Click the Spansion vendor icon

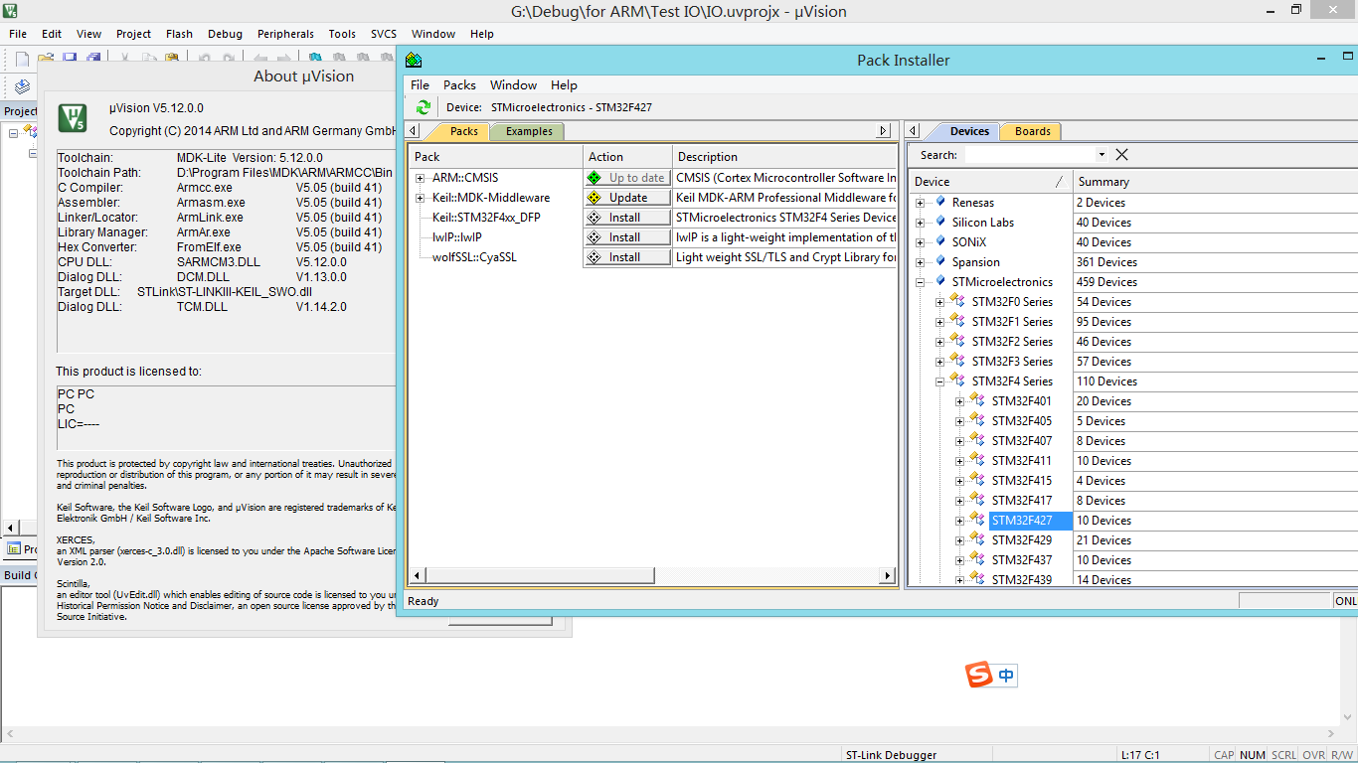coord(940,262)
